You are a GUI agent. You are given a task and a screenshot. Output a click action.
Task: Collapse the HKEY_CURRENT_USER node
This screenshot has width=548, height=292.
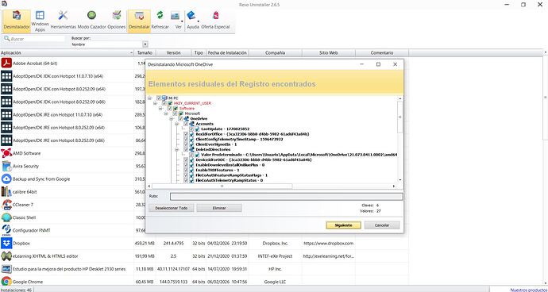pyautogui.click(x=156, y=103)
